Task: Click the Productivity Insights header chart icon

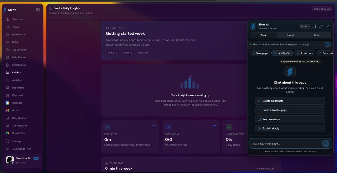Action: tap(50, 8)
